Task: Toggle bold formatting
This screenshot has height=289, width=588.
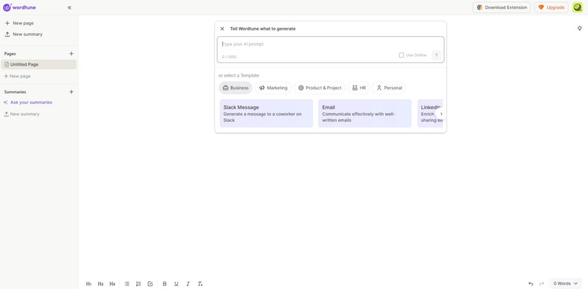Action: coord(164,284)
